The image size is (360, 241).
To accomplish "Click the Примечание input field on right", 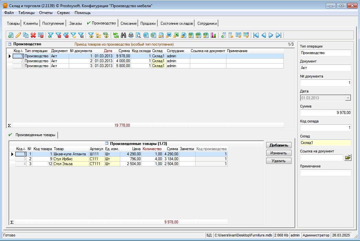I will pos(325,173).
